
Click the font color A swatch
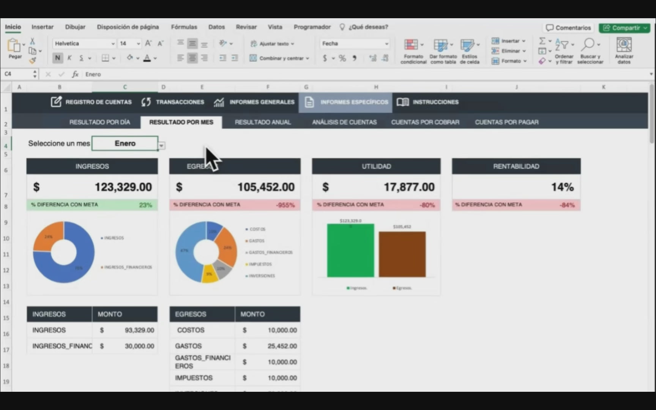click(147, 58)
